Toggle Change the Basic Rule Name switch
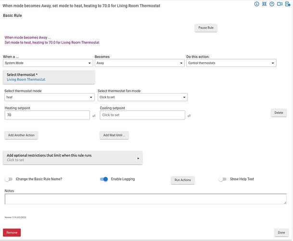This screenshot has height=241, width=293. coord(9,179)
